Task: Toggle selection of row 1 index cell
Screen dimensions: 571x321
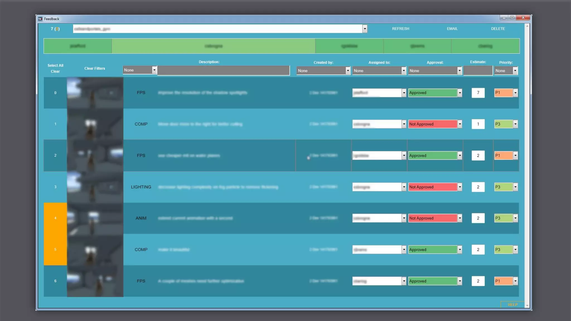Action: coord(55,124)
